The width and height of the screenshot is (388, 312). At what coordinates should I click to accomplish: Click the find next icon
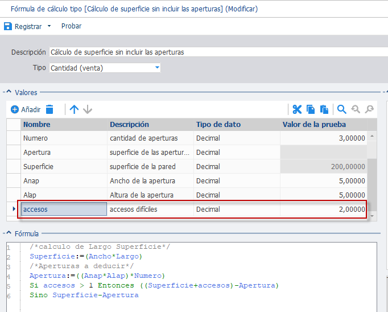coord(369,109)
